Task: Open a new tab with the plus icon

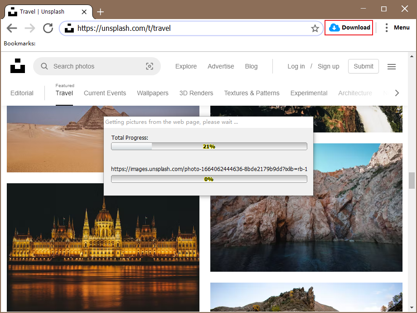Action: pos(100,12)
